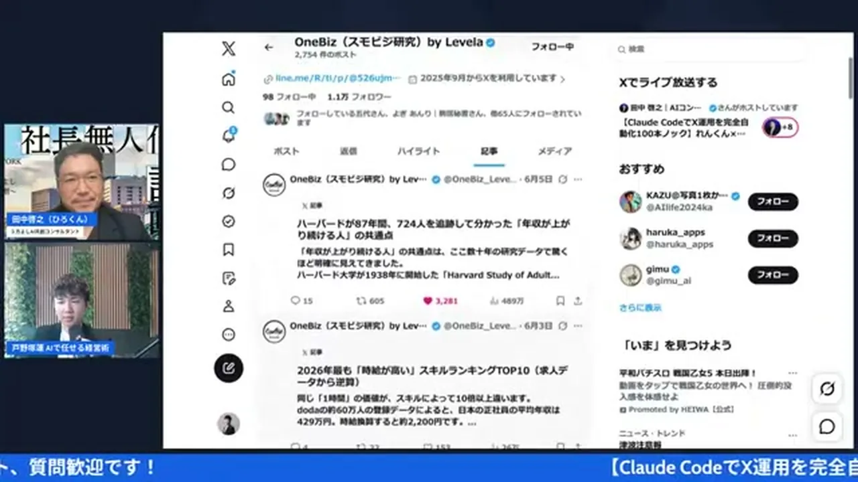The height and width of the screenshot is (482, 858).
Task: View analytics 489万 on June 5 post
Action: [x=507, y=301]
